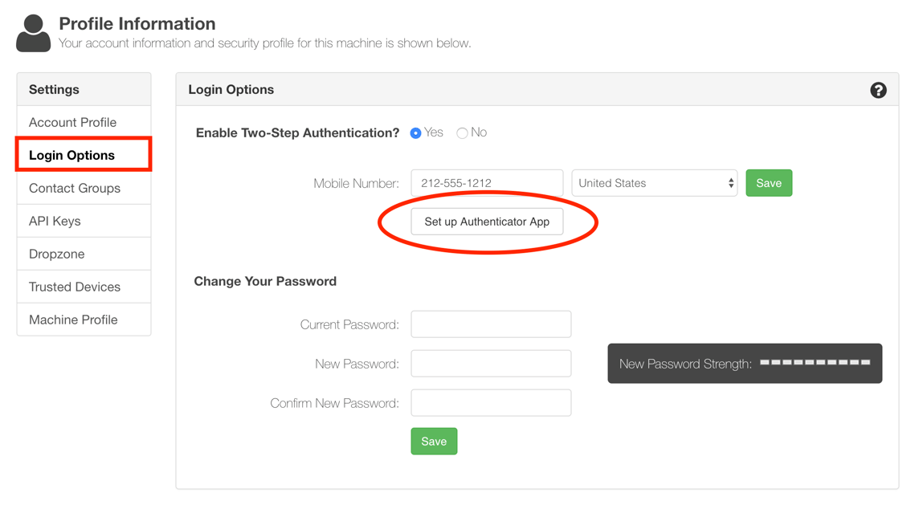Open the help icon in Login Options header

click(878, 90)
